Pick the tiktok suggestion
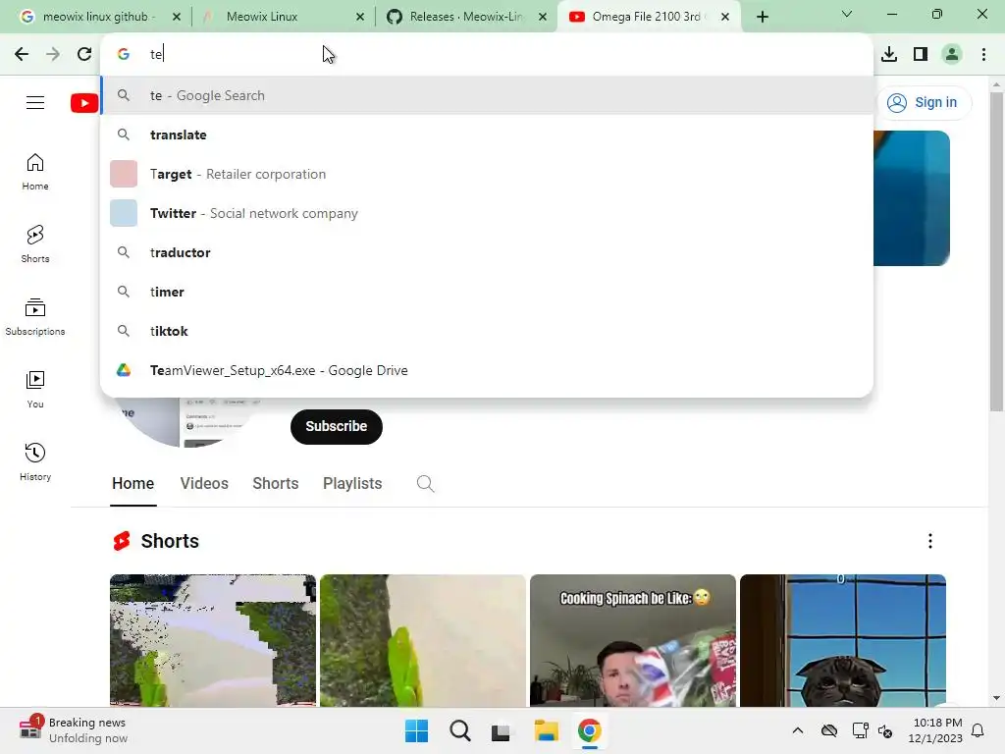1005x754 pixels. pos(487,331)
